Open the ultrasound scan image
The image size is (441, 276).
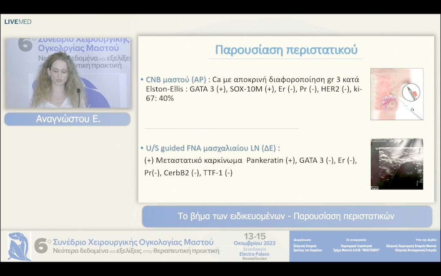(396, 164)
